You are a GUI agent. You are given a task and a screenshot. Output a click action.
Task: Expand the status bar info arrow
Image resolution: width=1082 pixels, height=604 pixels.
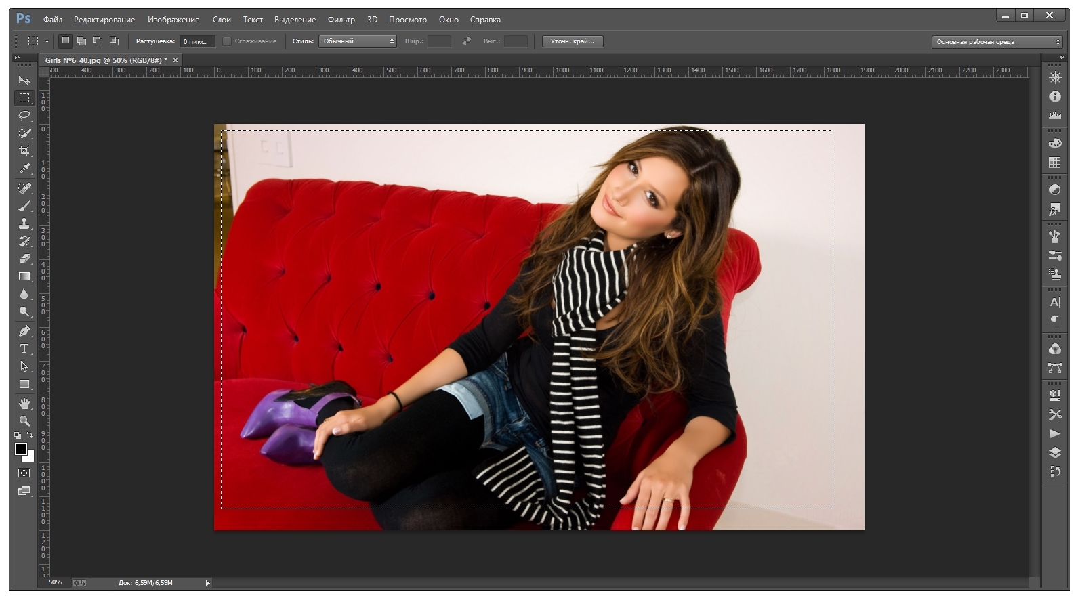[207, 583]
